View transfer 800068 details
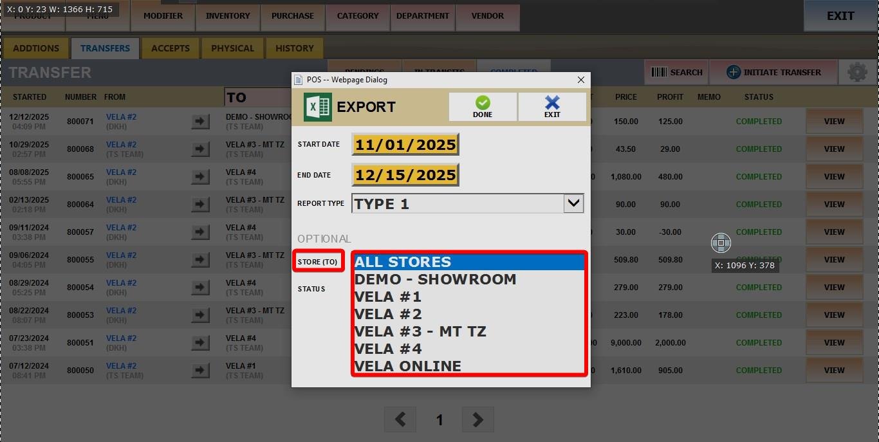 pos(834,149)
